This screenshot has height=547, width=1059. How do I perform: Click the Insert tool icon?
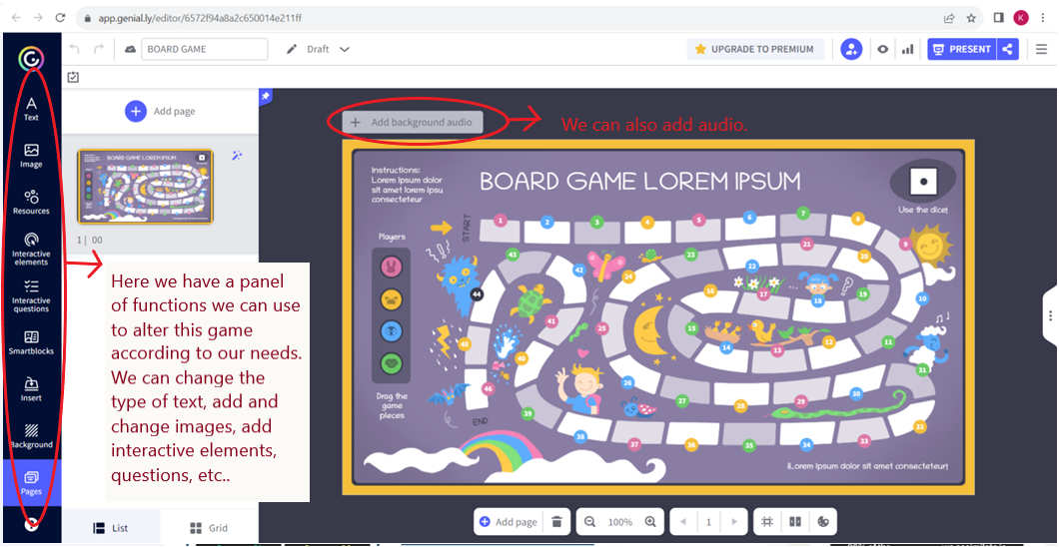31,388
